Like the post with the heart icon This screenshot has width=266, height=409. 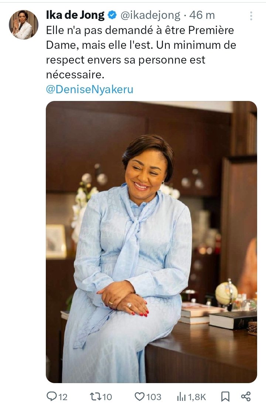coord(139,397)
